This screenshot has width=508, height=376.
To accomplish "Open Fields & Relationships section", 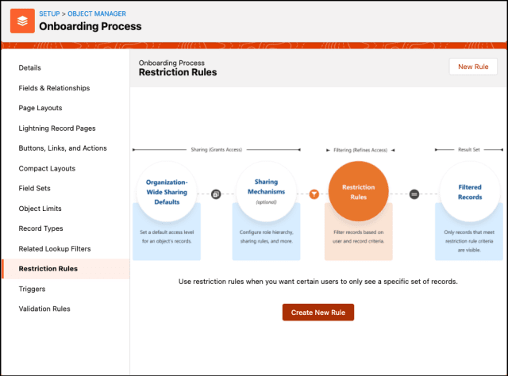I will click(54, 88).
